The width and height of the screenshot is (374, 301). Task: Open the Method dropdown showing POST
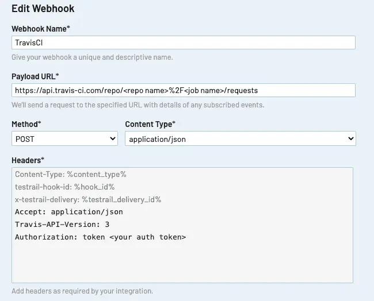64,138
